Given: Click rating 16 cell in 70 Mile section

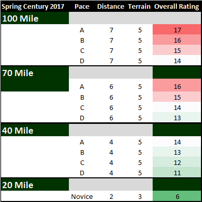Looking at the screenshot, I should click(x=177, y=85).
